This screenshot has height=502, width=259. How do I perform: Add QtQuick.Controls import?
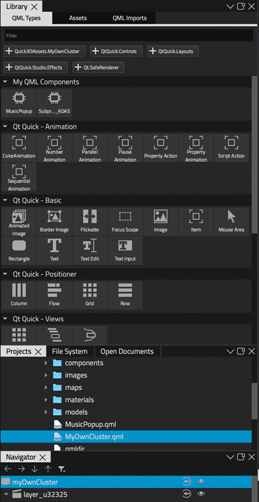coord(117,51)
